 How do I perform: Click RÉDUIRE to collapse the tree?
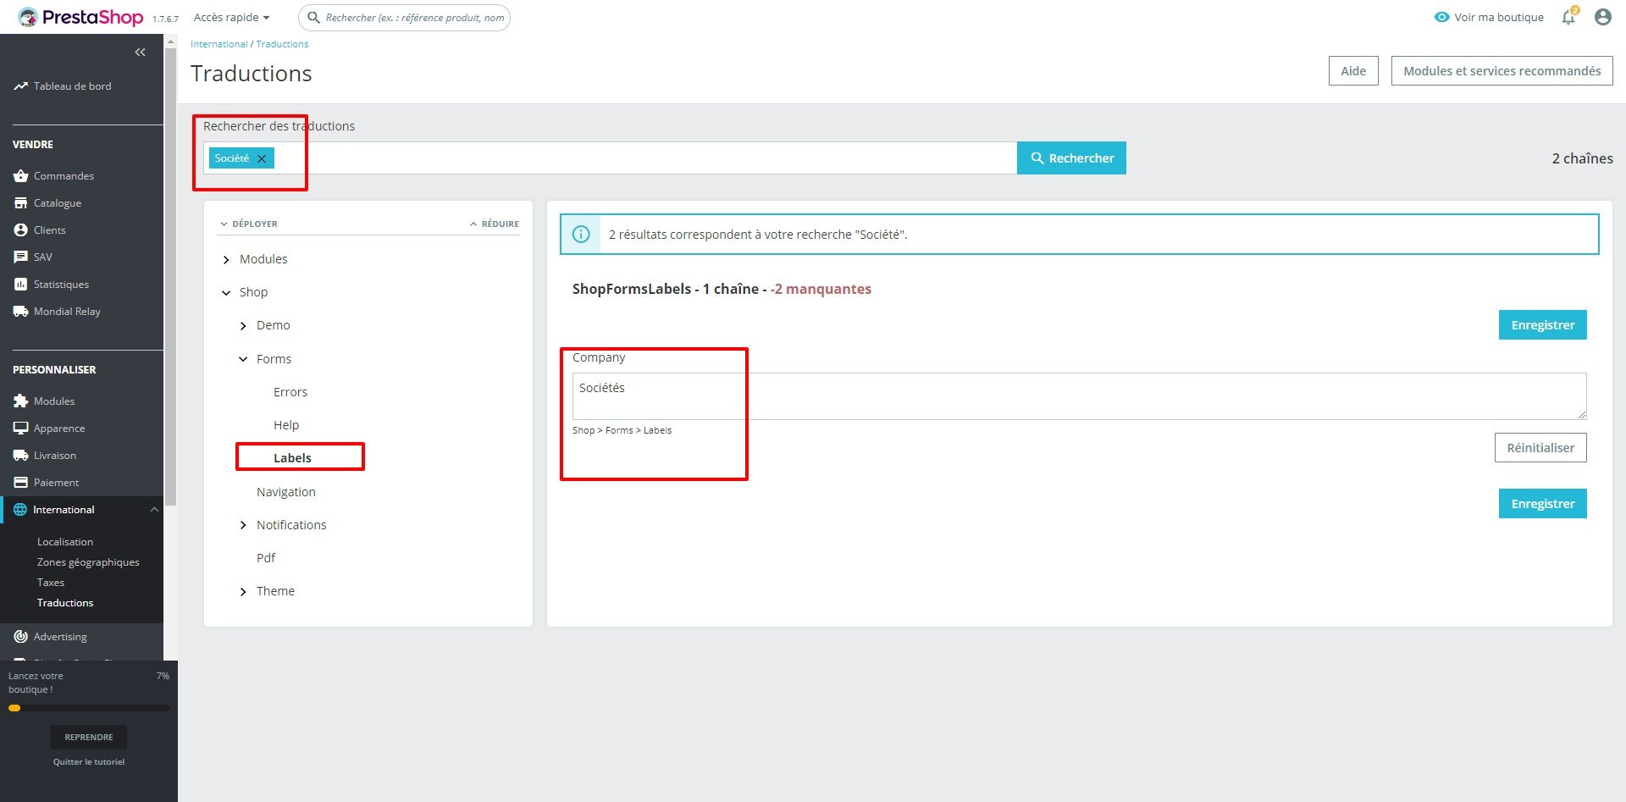pyautogui.click(x=495, y=224)
